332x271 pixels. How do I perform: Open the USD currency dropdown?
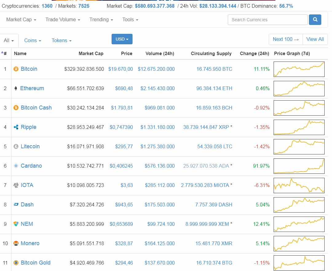122,39
